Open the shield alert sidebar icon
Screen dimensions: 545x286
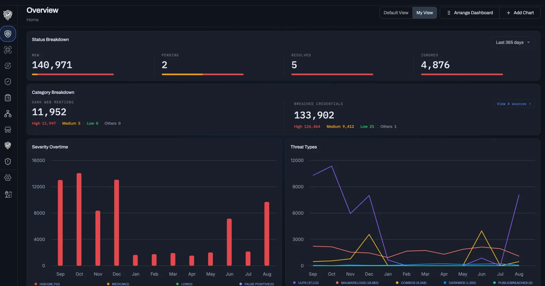point(8,162)
